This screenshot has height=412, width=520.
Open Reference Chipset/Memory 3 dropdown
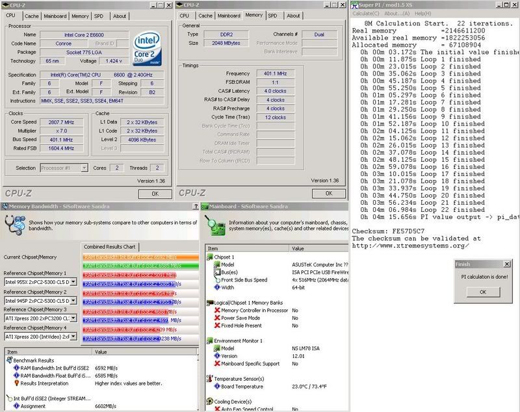[x=73, y=318]
